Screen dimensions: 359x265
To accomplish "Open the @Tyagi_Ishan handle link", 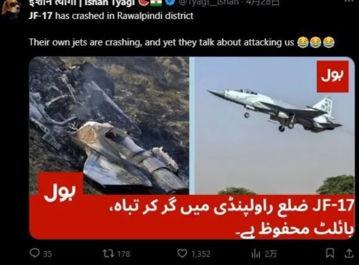I will tap(209, 3).
